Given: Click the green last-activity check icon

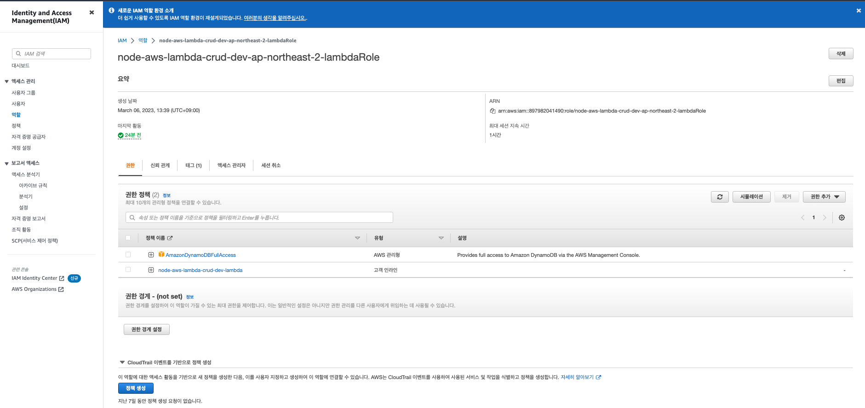Looking at the screenshot, I should click(120, 135).
